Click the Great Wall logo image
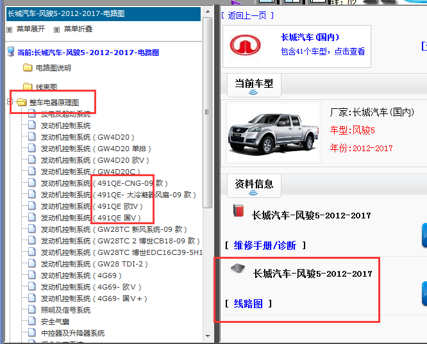This screenshot has width=427, height=344. 245,45
